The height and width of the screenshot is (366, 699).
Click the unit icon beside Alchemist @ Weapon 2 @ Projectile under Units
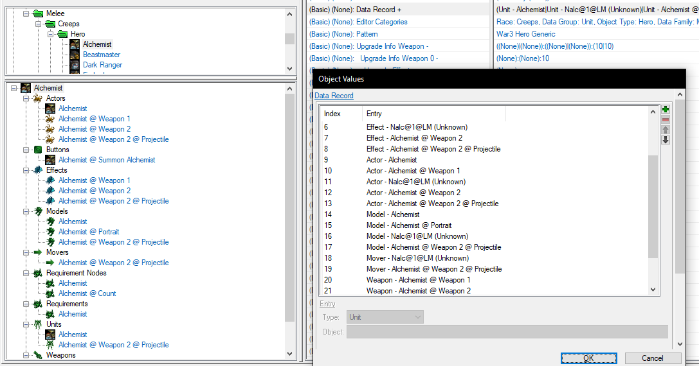(50, 345)
